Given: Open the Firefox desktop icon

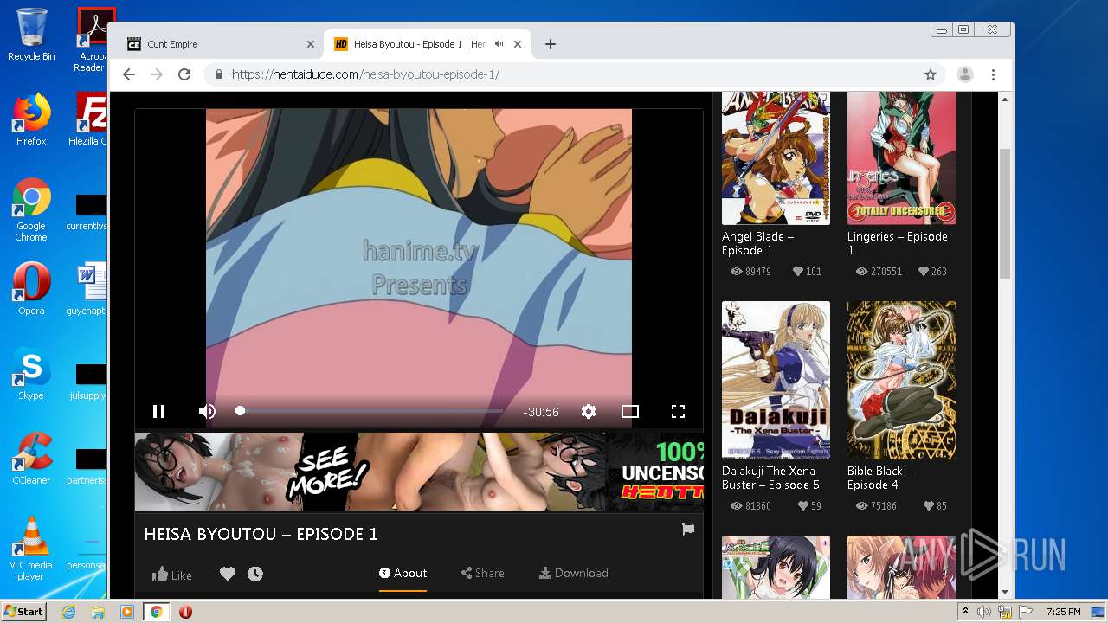Looking at the screenshot, I should coord(31,119).
